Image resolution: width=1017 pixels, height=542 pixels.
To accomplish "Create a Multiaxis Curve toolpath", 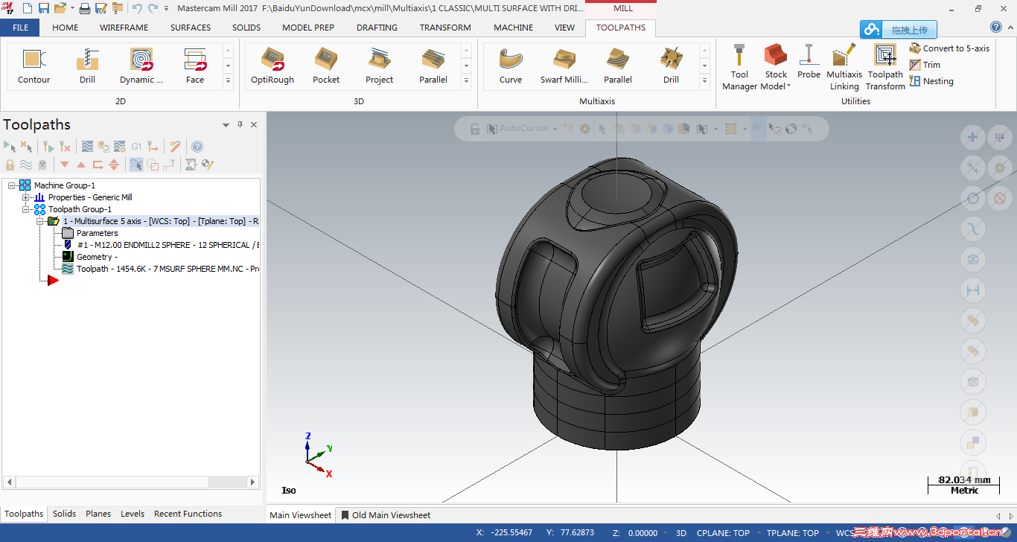I will click(511, 66).
